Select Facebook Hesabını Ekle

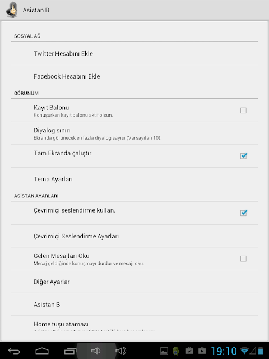point(134,76)
